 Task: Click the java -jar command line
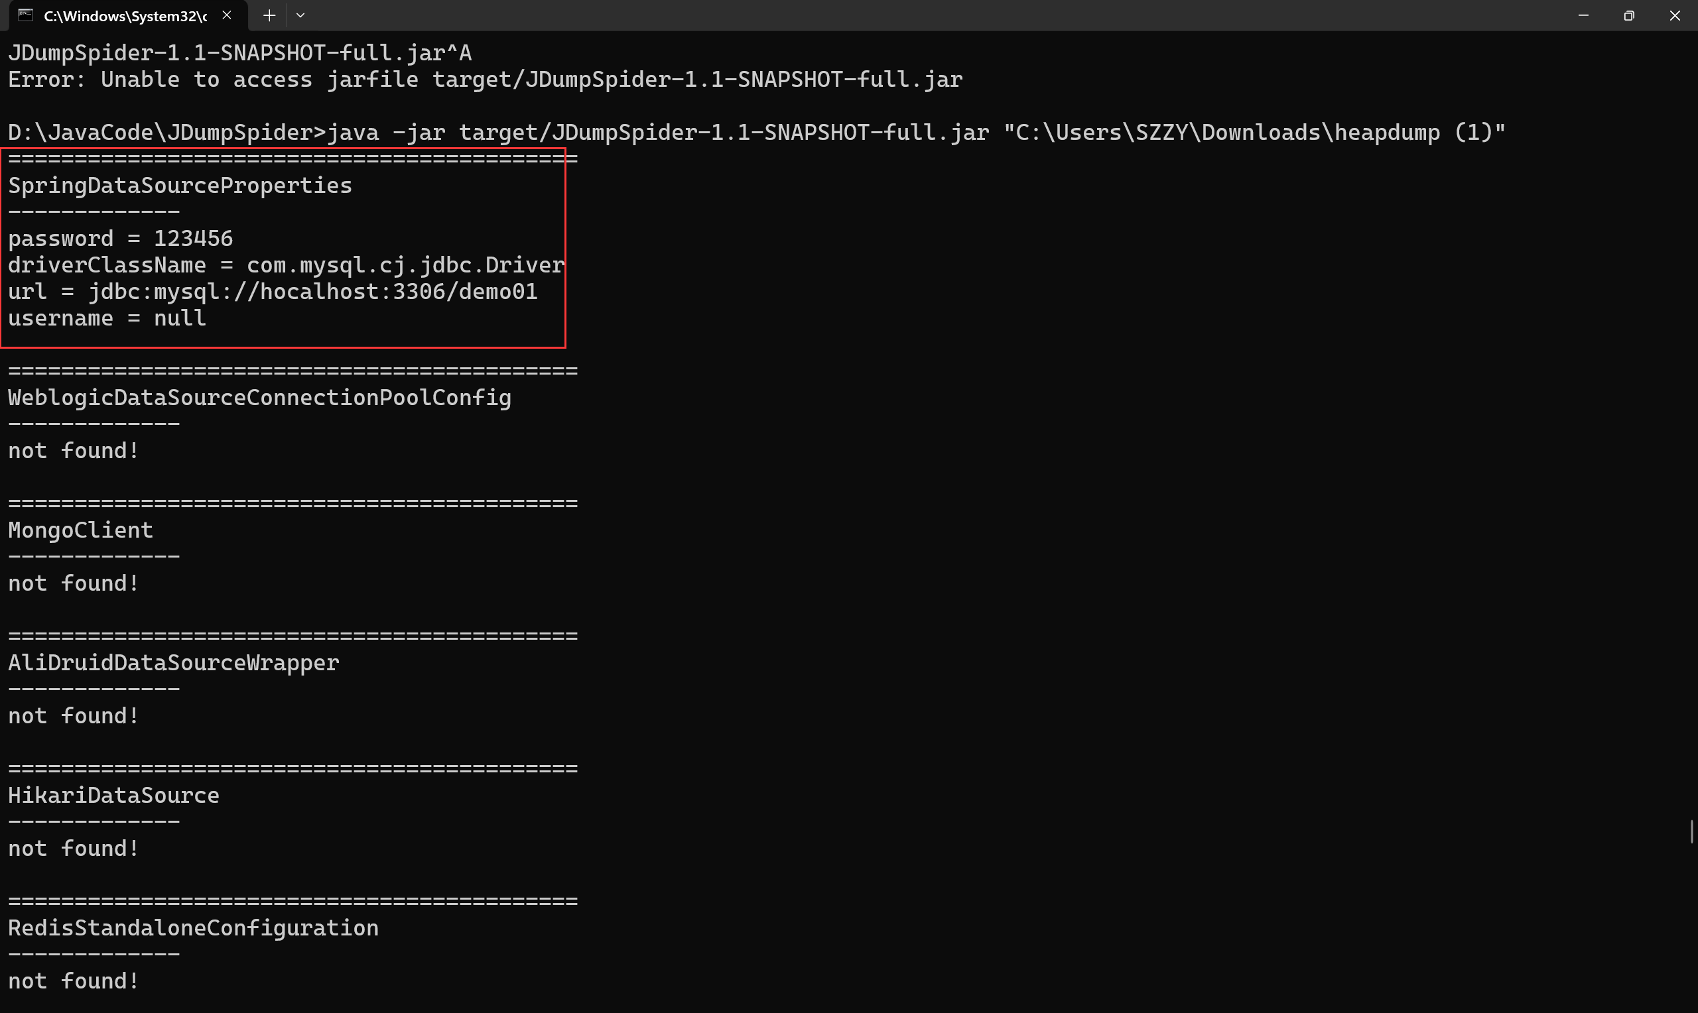(757, 133)
